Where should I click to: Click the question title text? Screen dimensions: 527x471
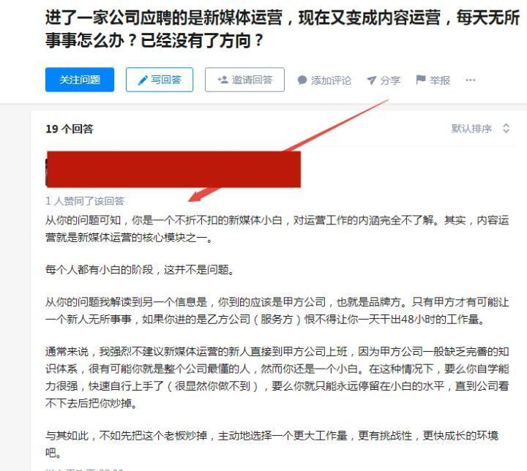(283, 29)
